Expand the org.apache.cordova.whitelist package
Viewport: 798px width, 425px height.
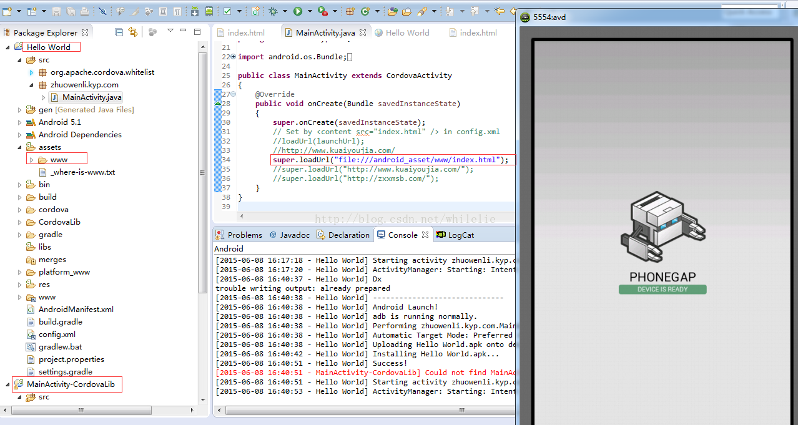(31, 72)
